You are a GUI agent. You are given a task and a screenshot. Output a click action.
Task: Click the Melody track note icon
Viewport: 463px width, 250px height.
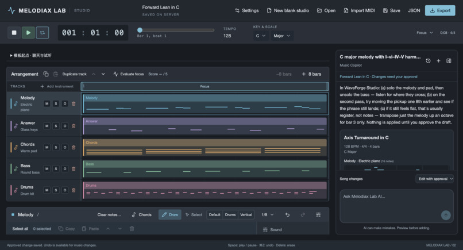tap(16, 103)
